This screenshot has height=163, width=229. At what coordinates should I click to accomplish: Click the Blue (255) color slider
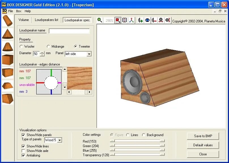click(137, 150)
